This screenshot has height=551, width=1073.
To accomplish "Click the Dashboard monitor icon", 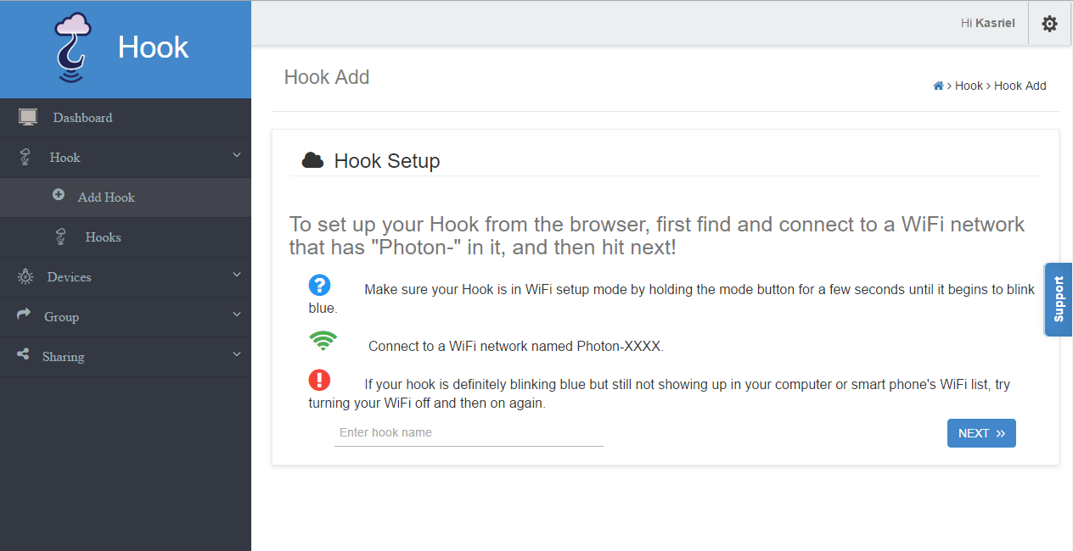I will (28, 117).
